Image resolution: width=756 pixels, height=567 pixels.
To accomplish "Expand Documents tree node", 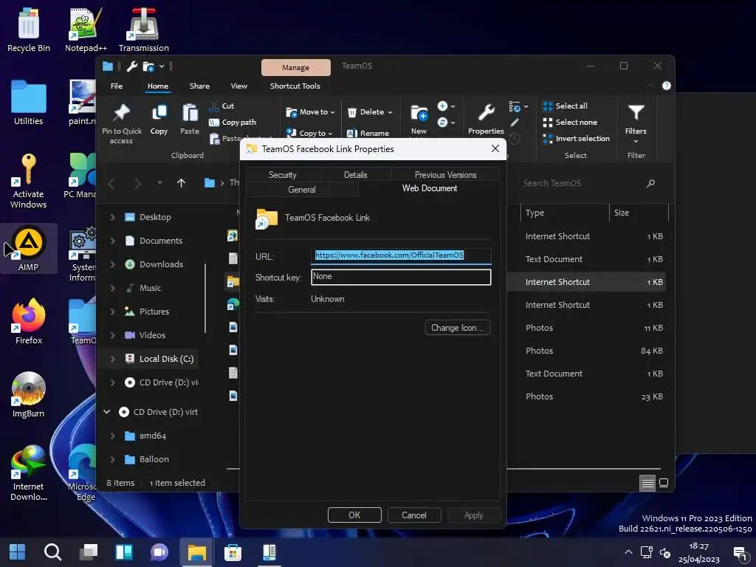I will [x=112, y=241].
